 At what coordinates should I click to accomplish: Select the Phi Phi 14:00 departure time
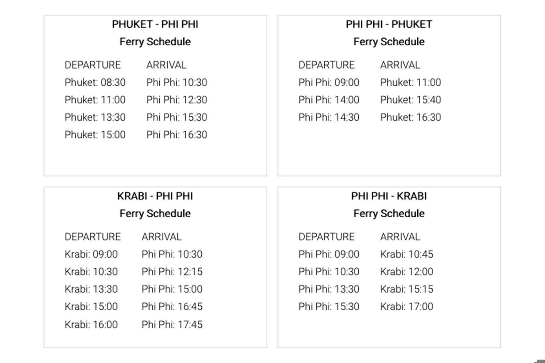tap(329, 100)
